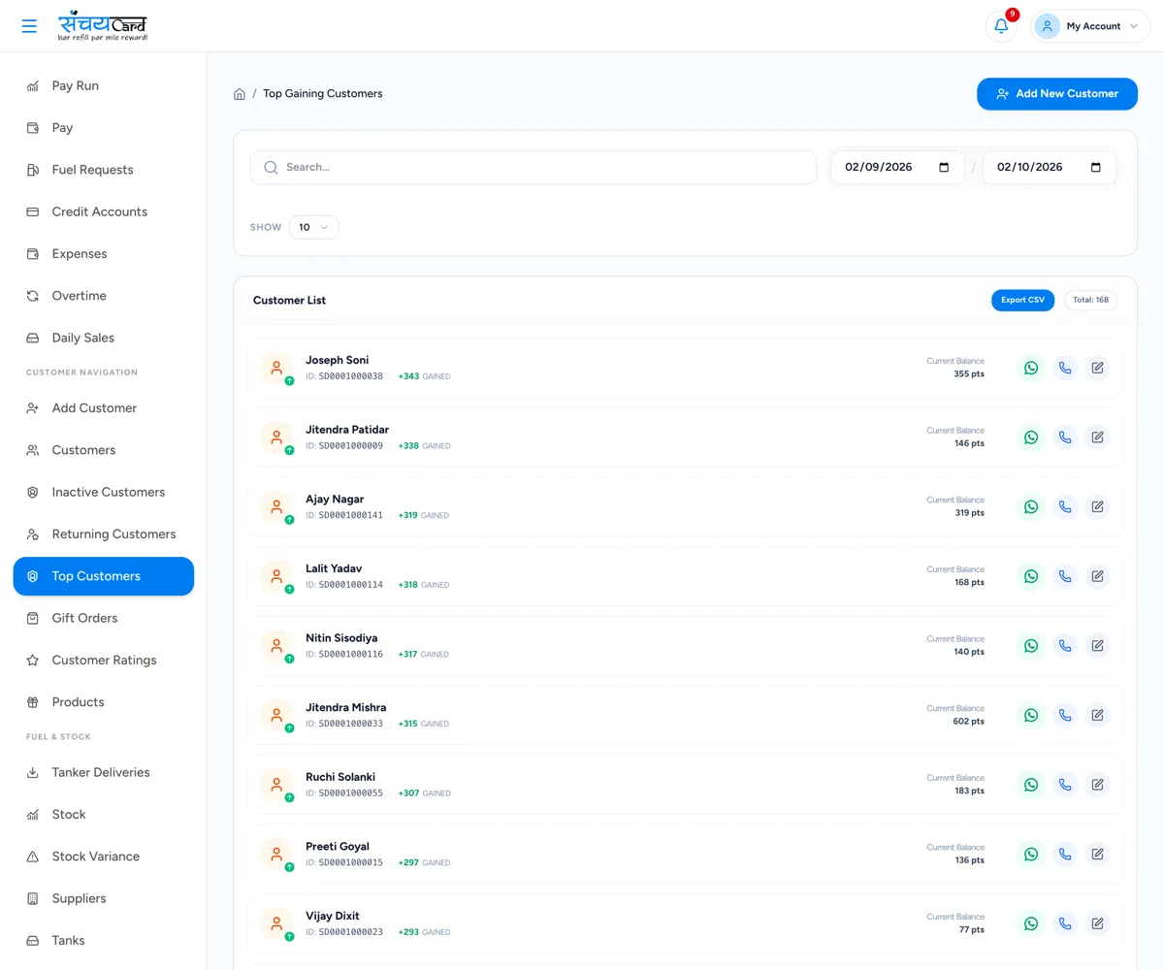Call Jitendra Patidar via phone icon
This screenshot has height=970, width=1164.
[1065, 437]
